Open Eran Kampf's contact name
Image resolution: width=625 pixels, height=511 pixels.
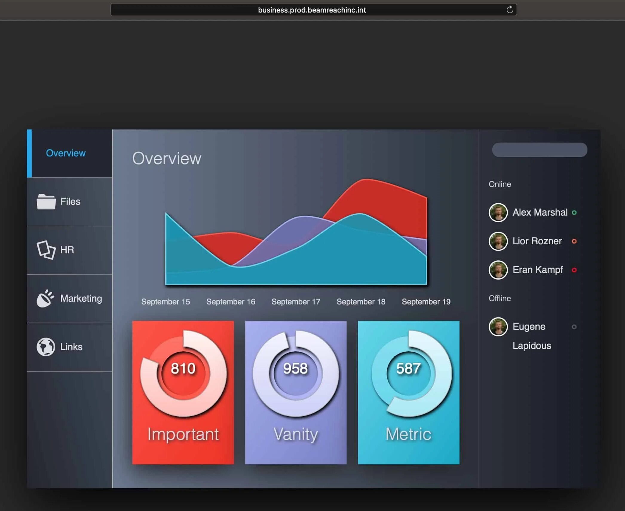point(537,270)
